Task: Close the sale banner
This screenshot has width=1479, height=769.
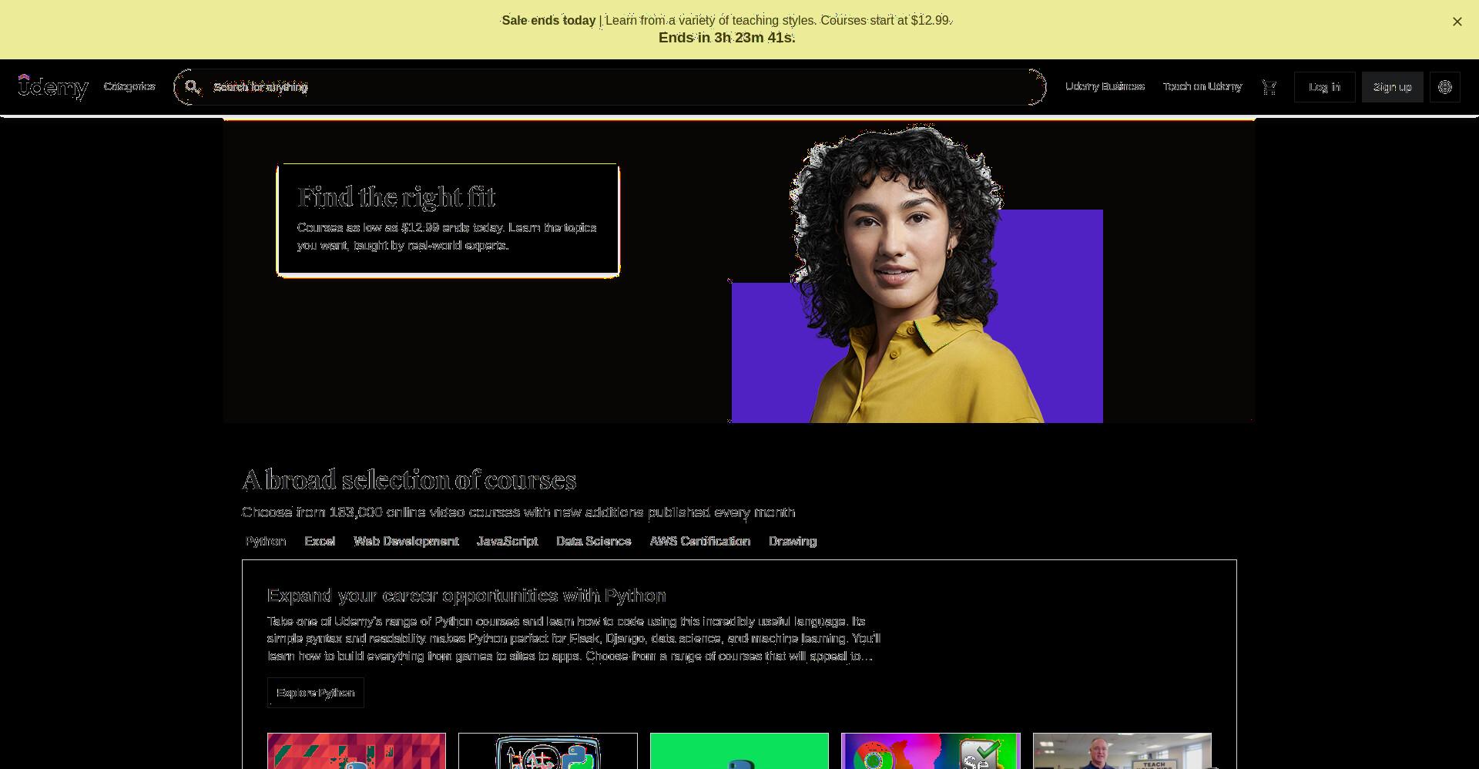Action: click(1457, 22)
